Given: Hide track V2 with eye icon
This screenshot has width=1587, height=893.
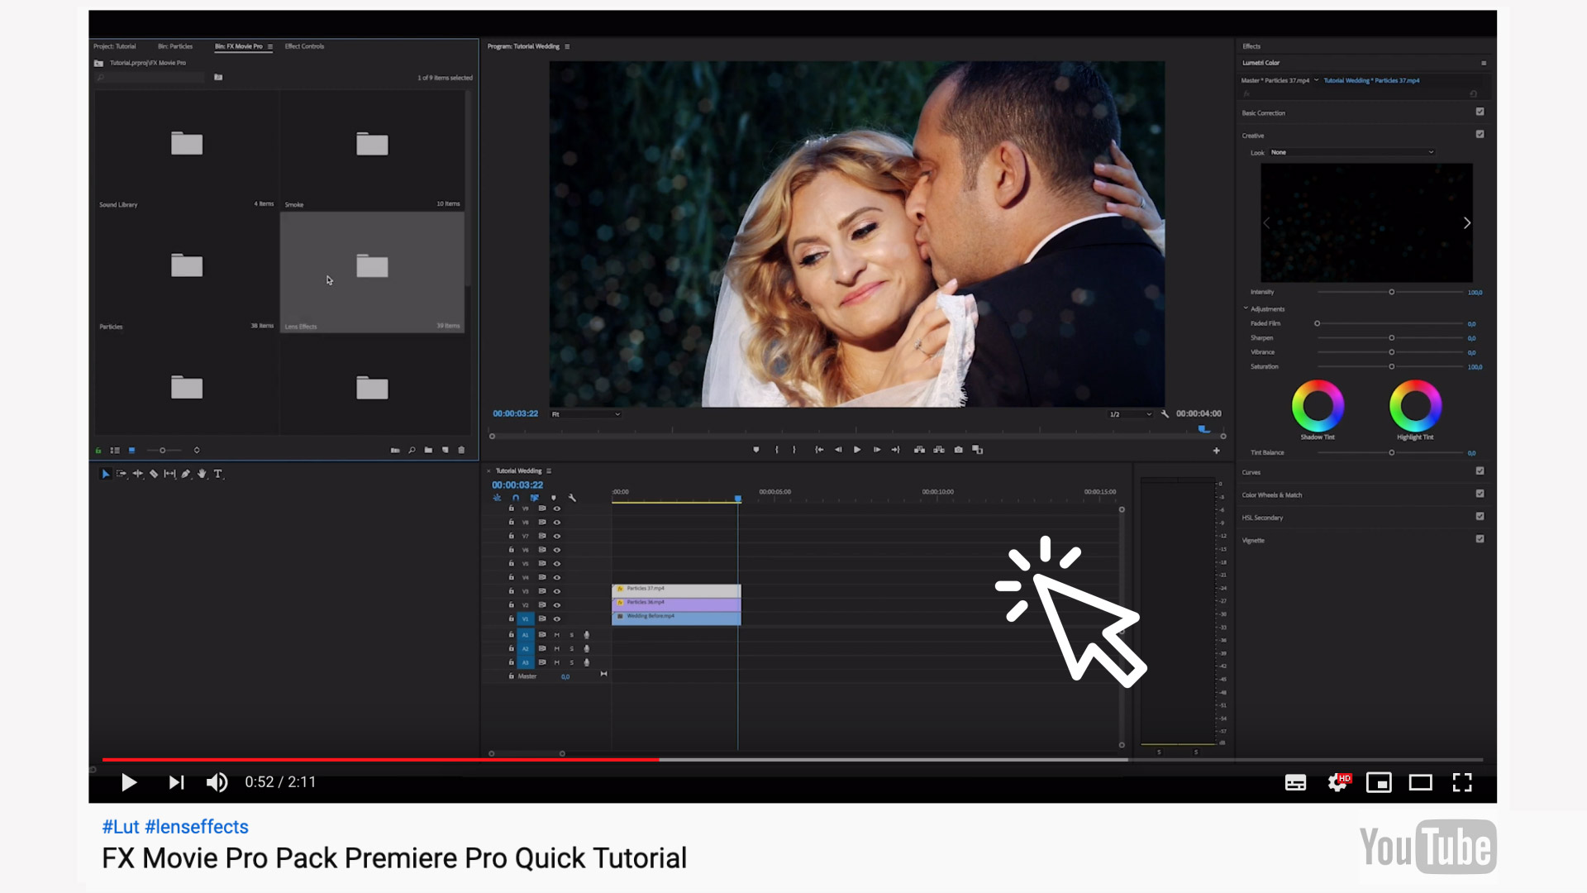Looking at the screenshot, I should tap(557, 605).
